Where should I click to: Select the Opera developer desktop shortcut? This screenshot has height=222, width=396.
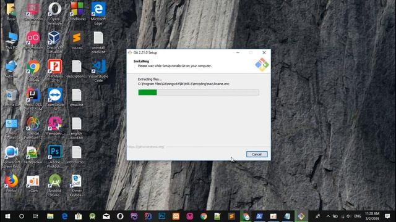point(55,14)
